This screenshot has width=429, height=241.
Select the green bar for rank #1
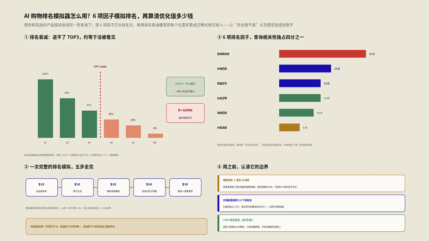(45, 108)
